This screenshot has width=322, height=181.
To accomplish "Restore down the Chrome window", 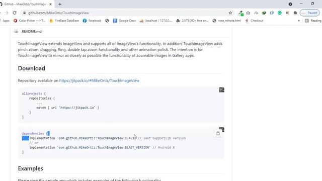I will point(312,4).
